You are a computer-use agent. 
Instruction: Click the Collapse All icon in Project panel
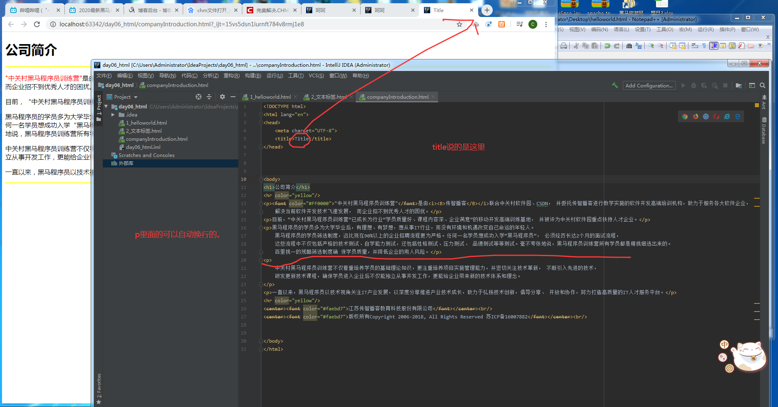coord(209,97)
